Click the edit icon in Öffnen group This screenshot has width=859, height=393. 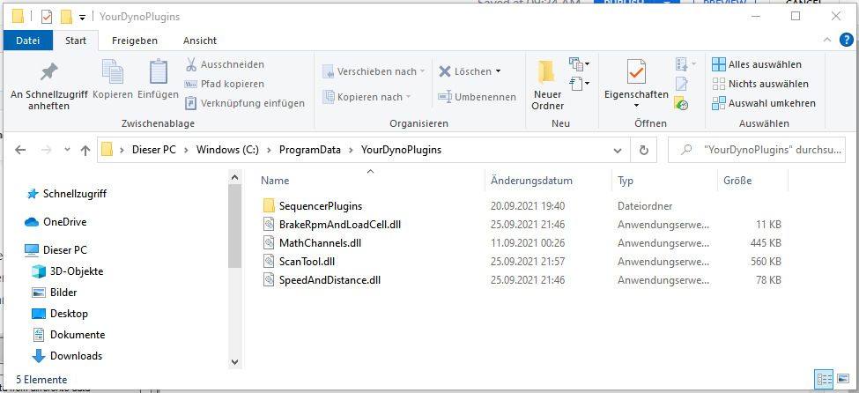click(682, 84)
